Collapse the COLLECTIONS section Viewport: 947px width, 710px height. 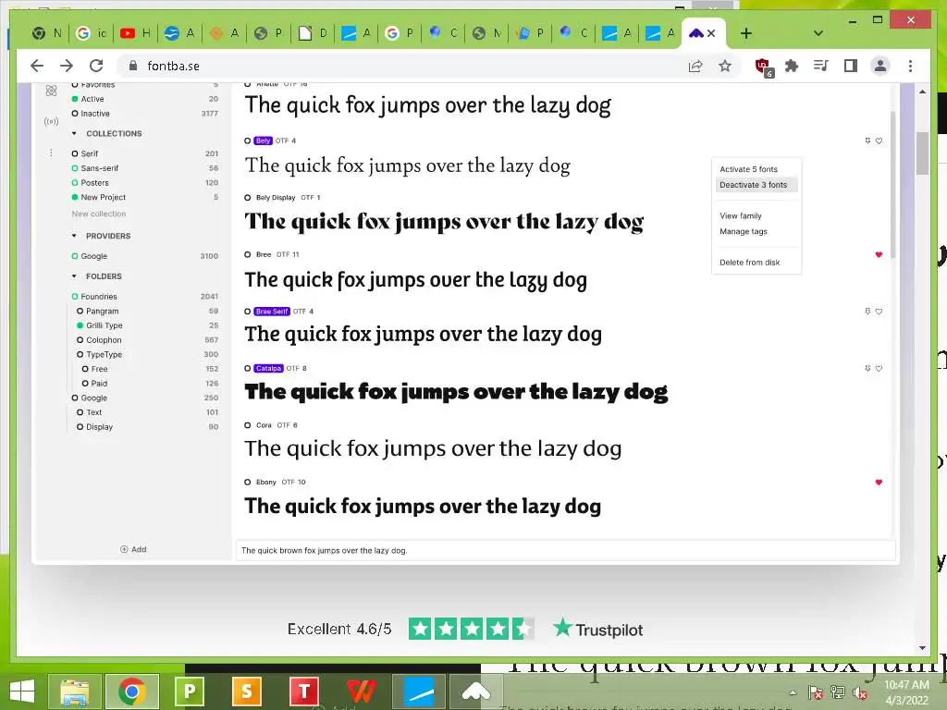point(74,133)
